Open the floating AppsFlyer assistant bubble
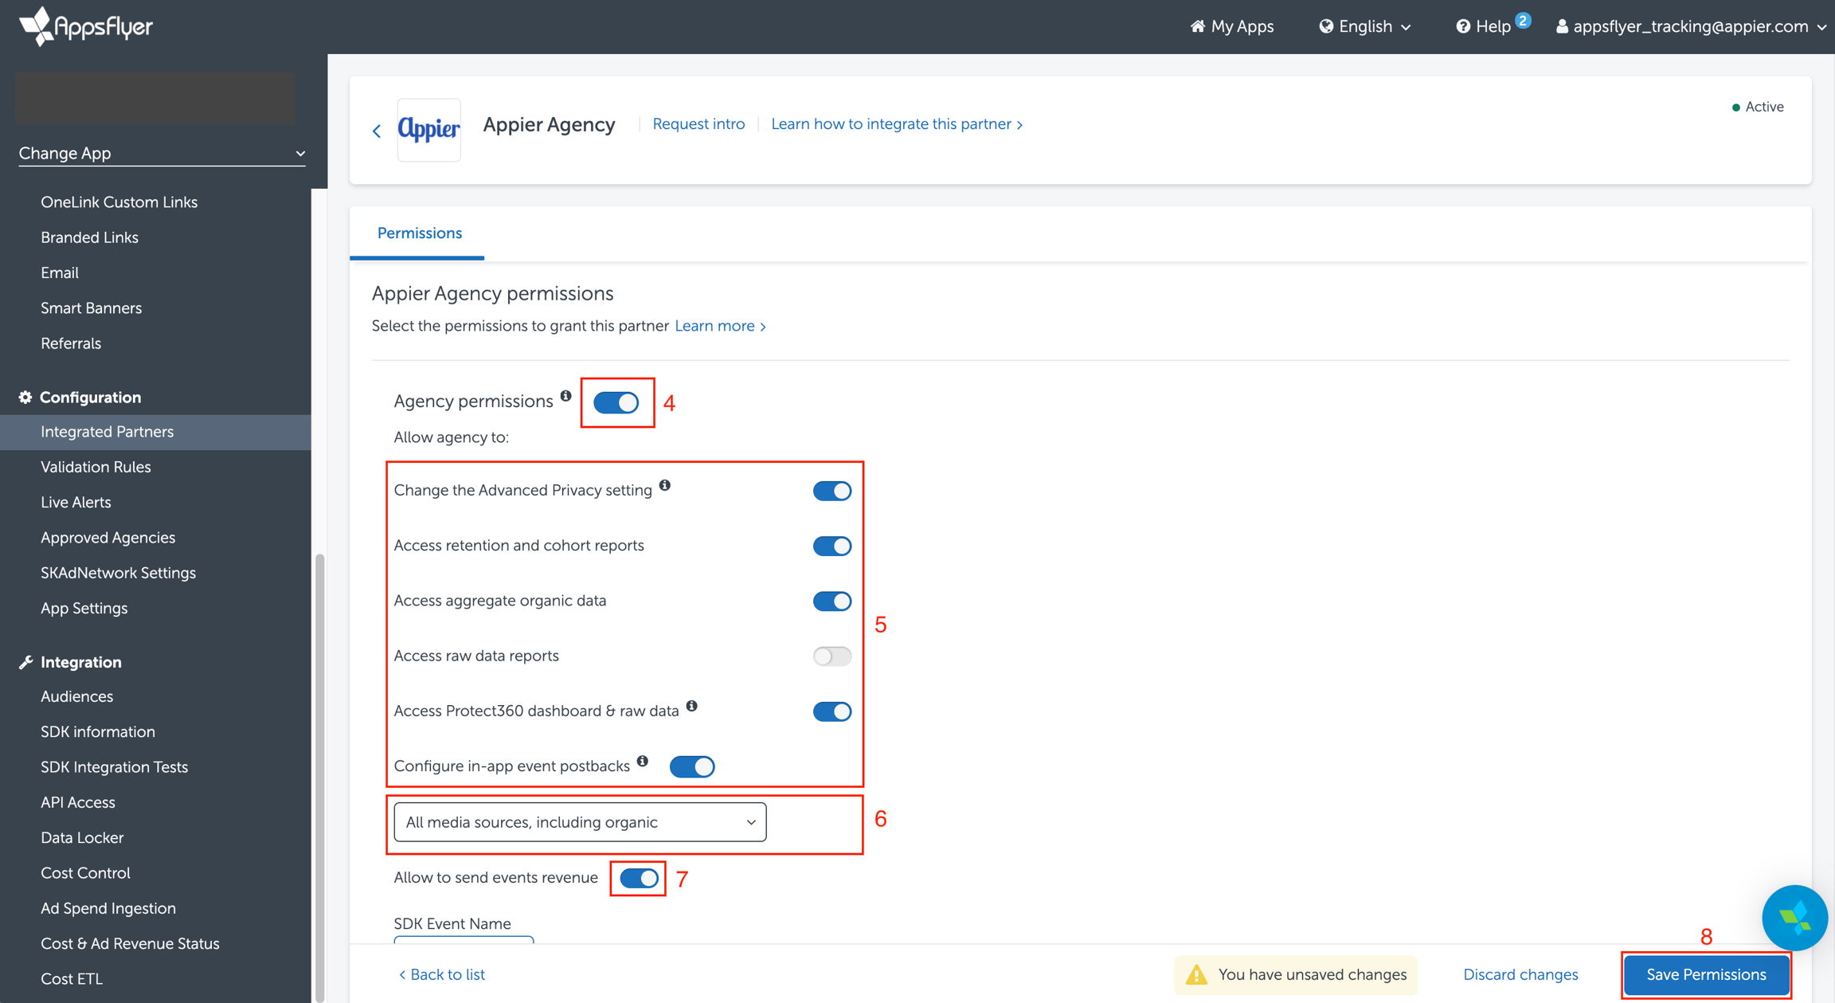The image size is (1835, 1003). coord(1794,918)
